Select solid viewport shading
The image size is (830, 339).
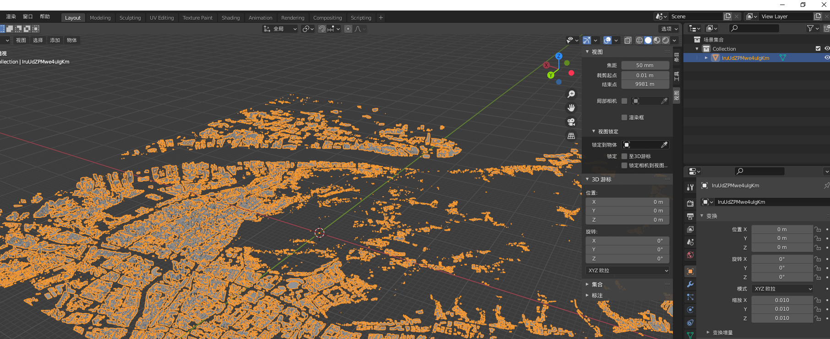(x=648, y=40)
